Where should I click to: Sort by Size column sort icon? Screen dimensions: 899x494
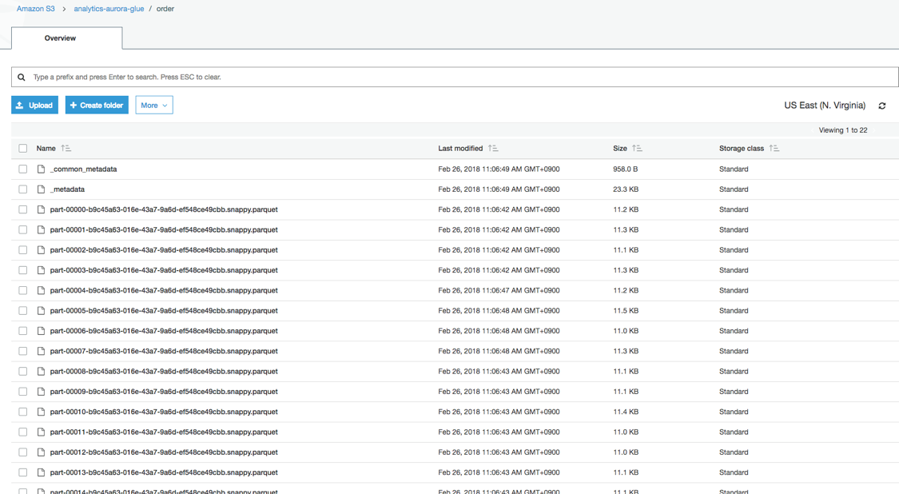[637, 148]
